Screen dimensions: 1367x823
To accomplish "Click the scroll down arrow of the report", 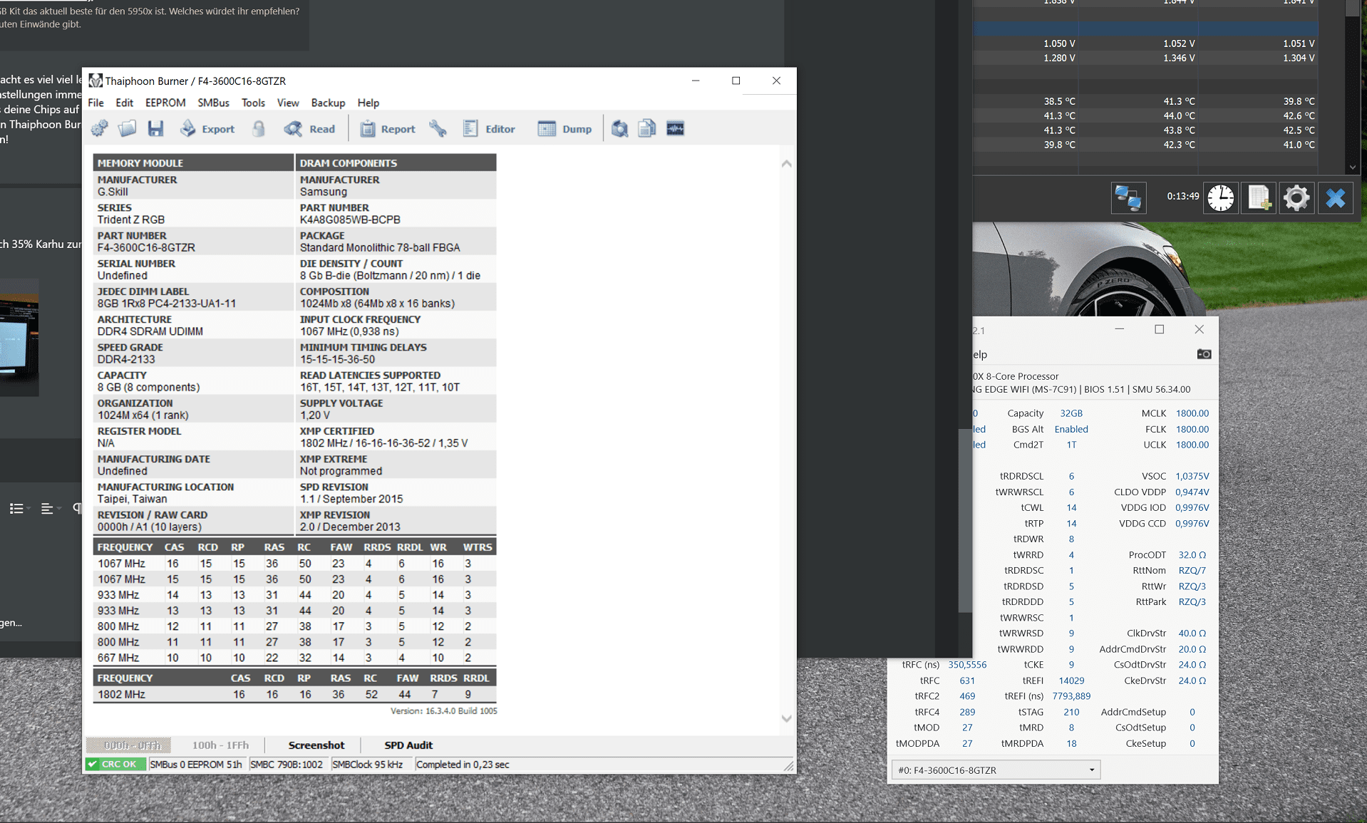I will pyautogui.click(x=786, y=718).
